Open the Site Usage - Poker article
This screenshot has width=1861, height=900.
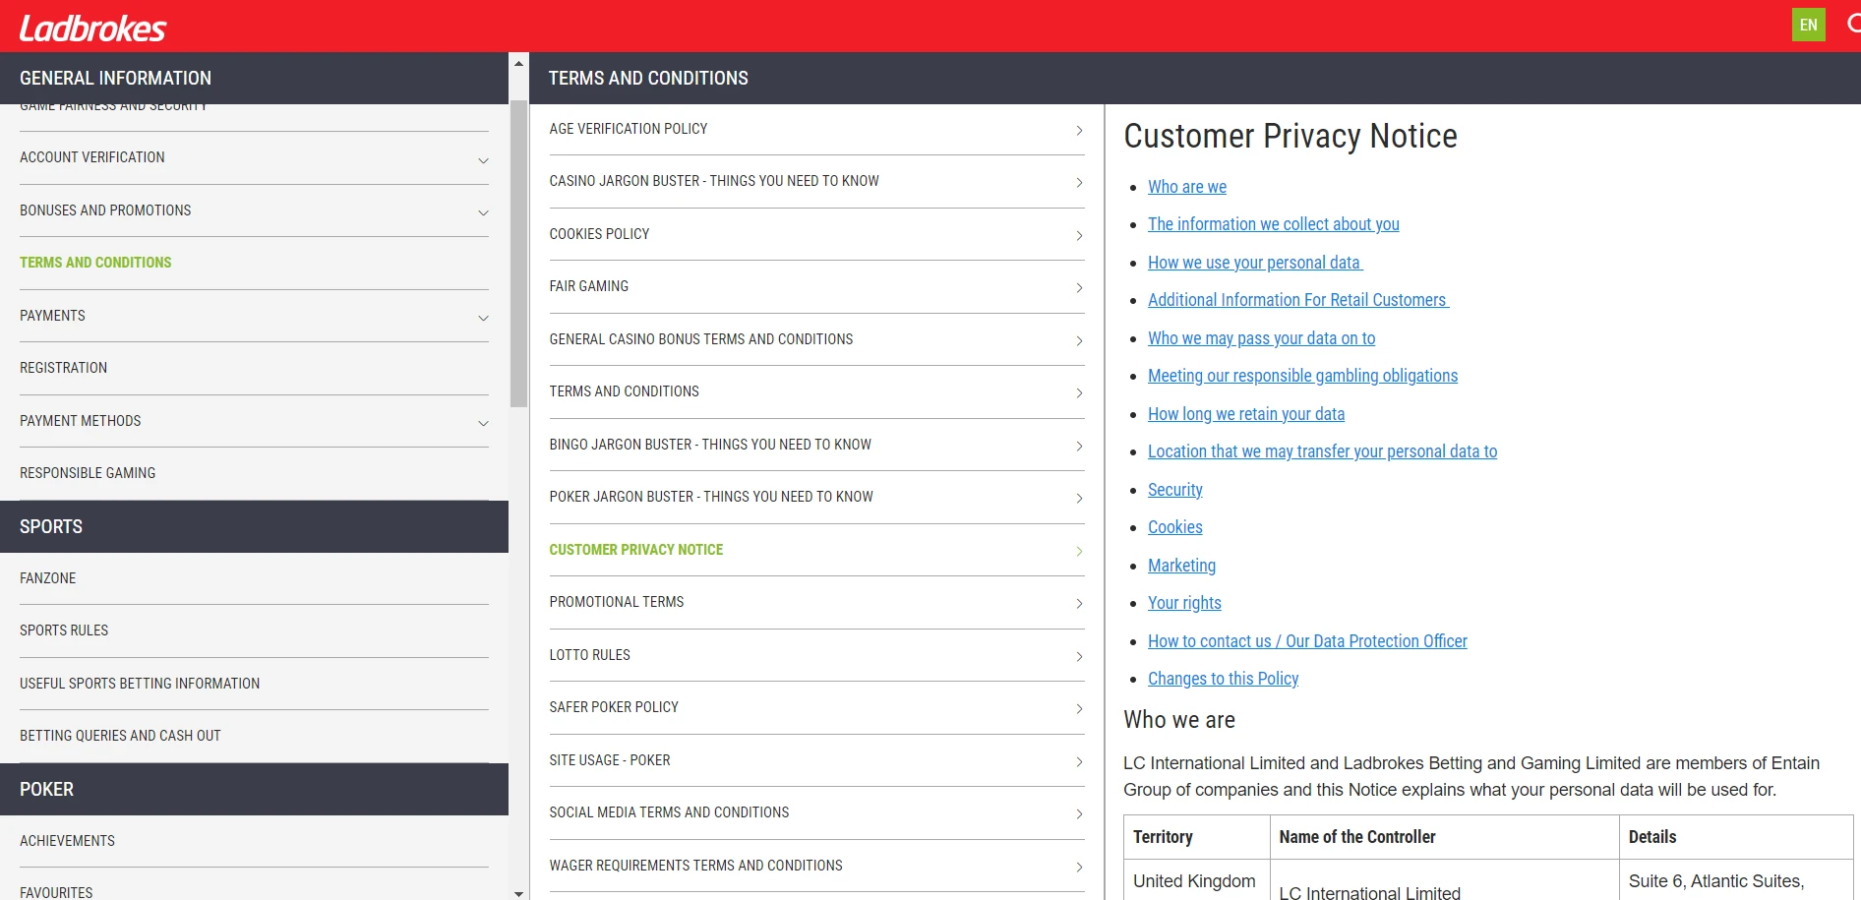816,760
